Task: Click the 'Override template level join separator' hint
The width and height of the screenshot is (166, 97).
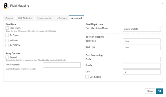Action: coord(21,69)
